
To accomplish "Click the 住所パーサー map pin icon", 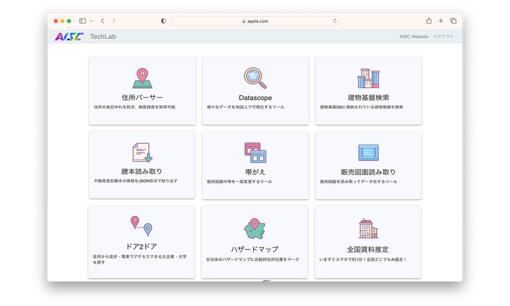I will coord(142,78).
